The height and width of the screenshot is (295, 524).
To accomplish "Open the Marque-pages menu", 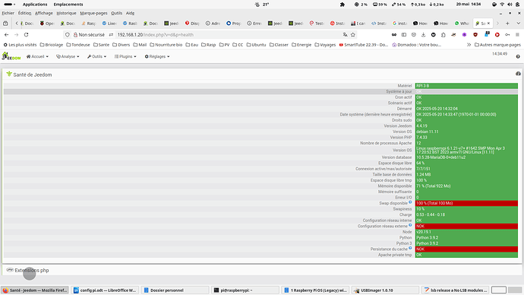I will coord(93,13).
